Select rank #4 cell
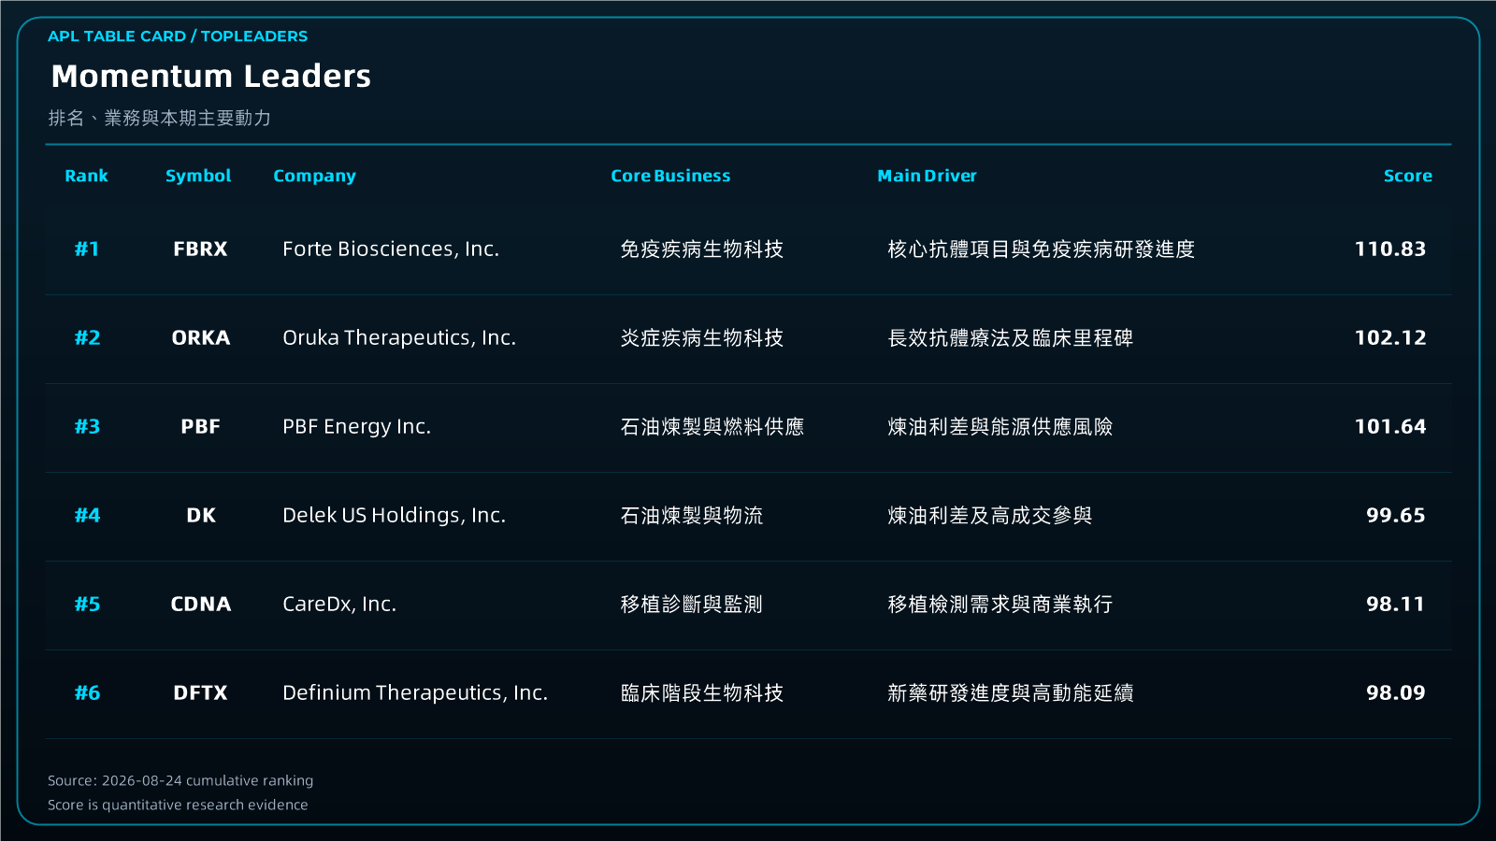1496x841 pixels. point(87,515)
